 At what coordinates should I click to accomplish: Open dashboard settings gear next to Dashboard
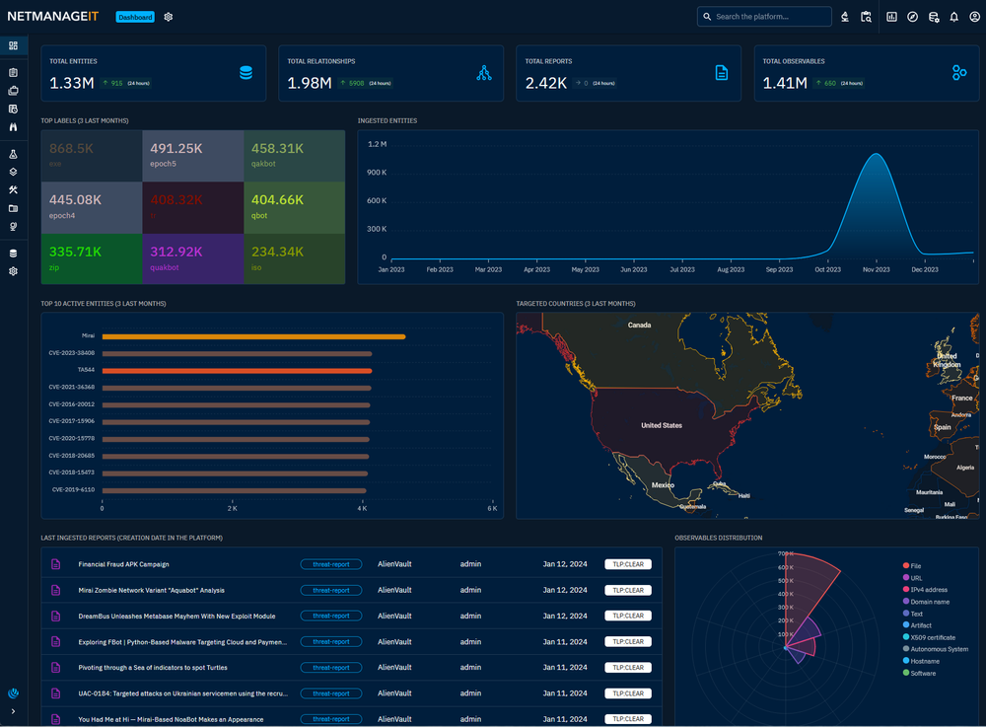pyautogui.click(x=169, y=17)
